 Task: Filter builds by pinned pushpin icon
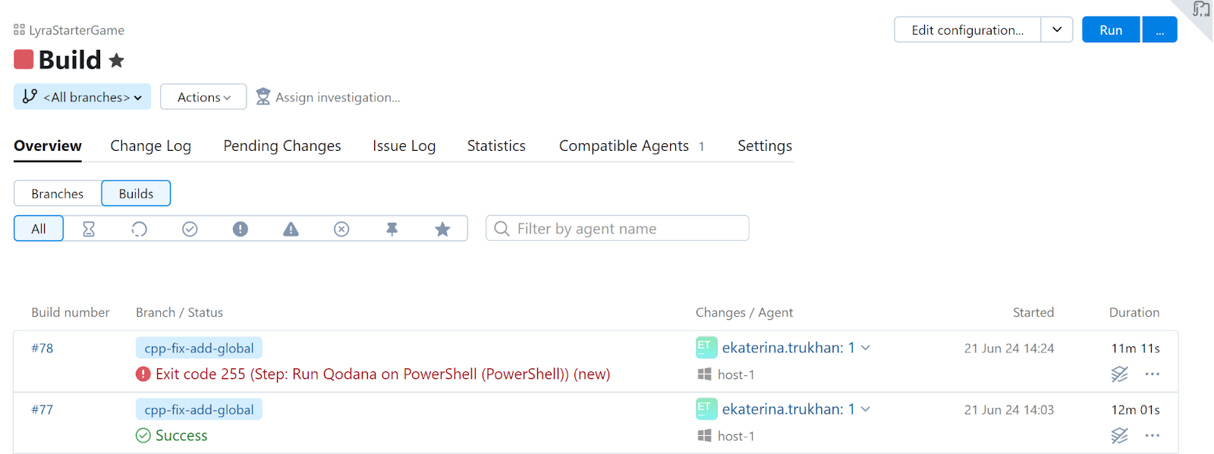[392, 229]
